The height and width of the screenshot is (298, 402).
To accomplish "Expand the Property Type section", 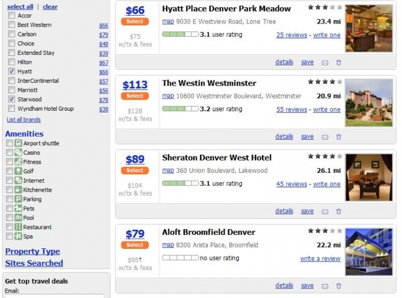I will coord(32,251).
